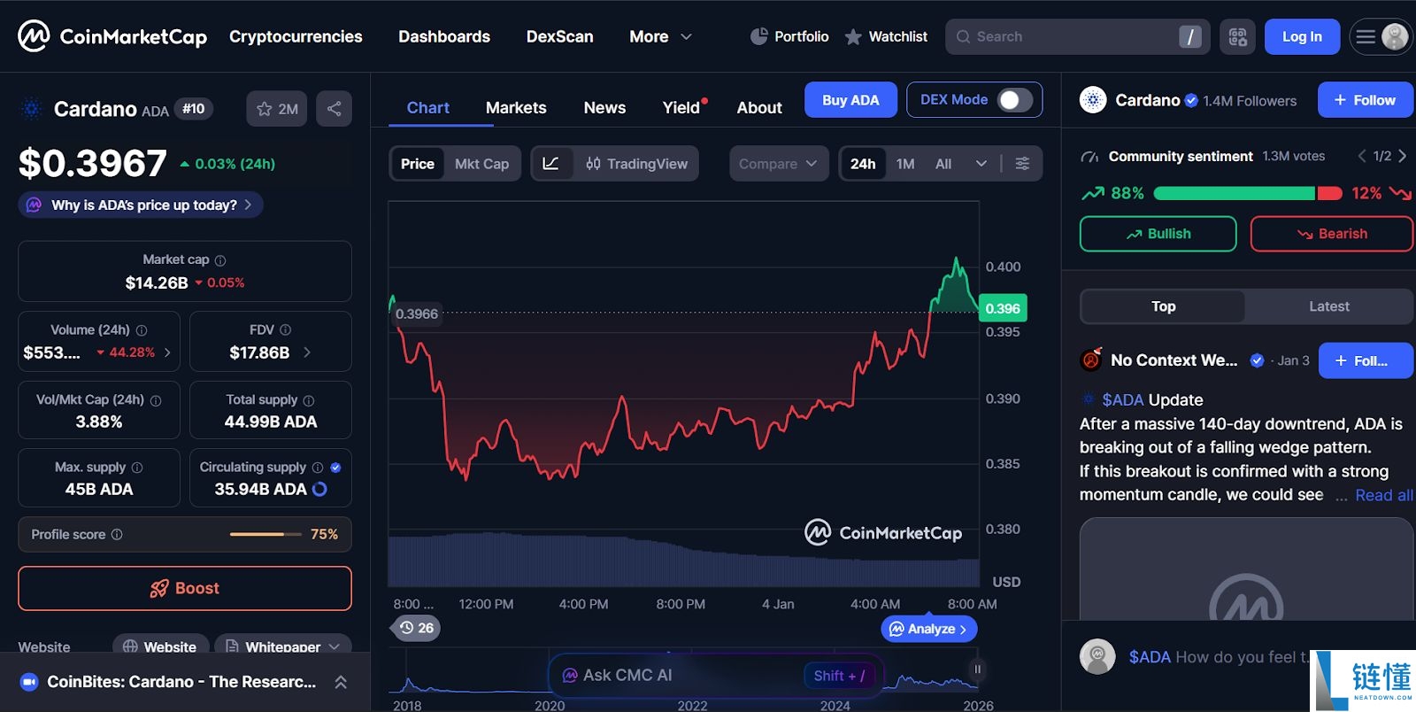Open "Why is ADA's price up today?"
1416x712 pixels.
(x=141, y=205)
